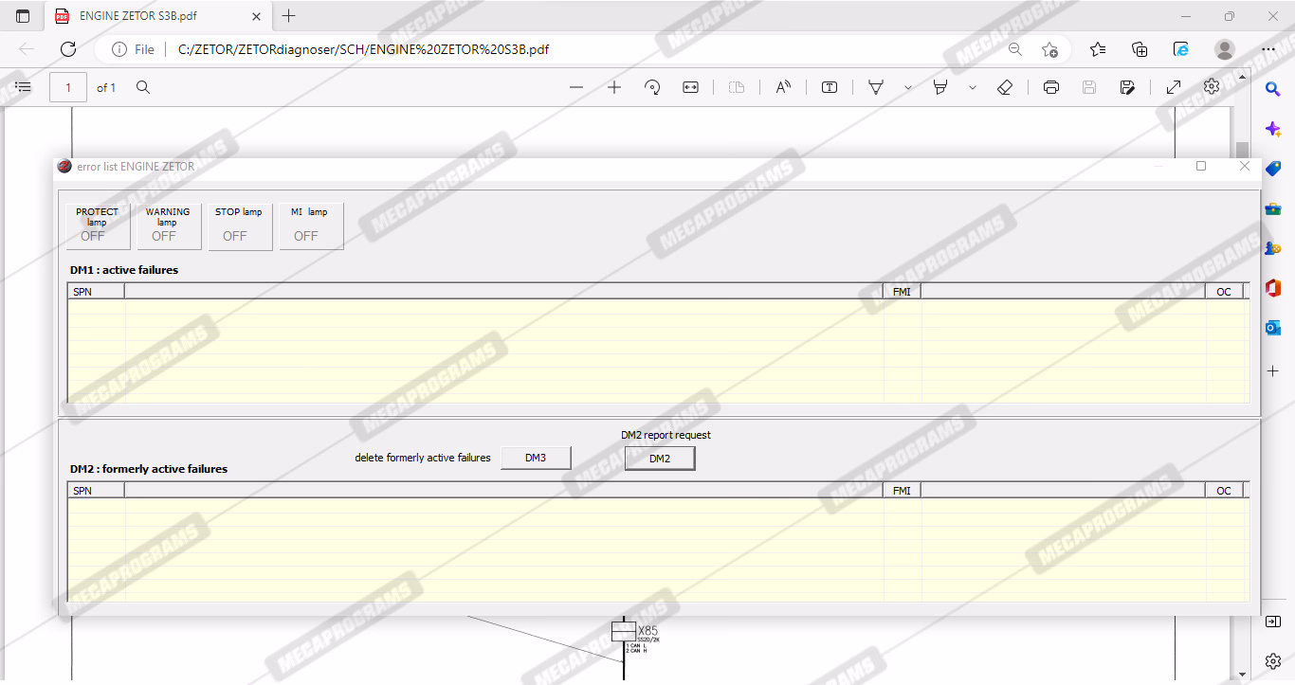Open Tools briefcase in Edge sidebar
Screen dimensions: 1295x685
coord(1273,208)
